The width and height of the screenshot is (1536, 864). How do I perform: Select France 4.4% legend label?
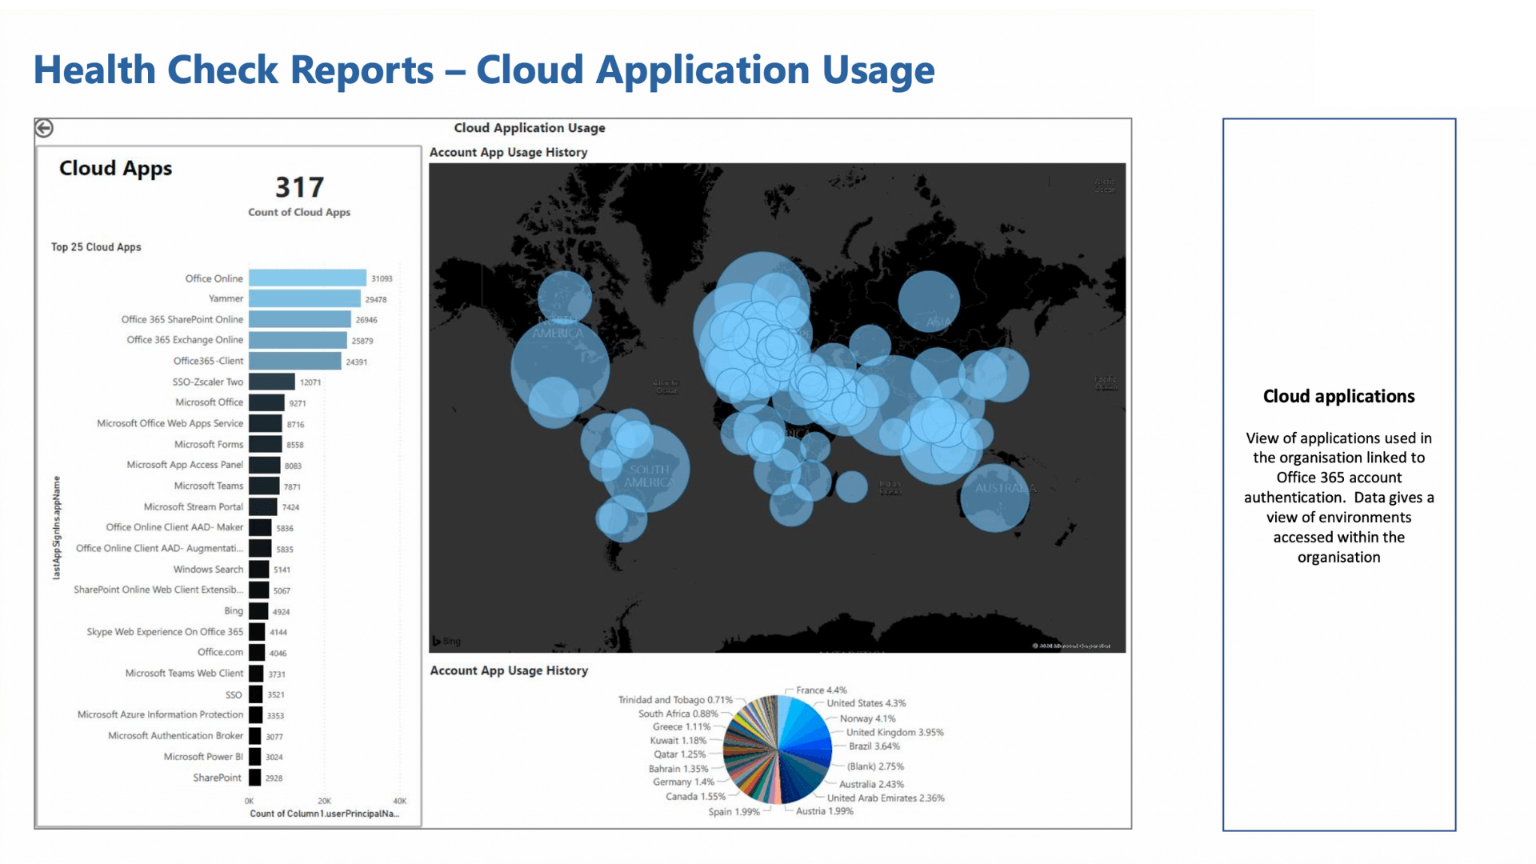pyautogui.click(x=821, y=690)
